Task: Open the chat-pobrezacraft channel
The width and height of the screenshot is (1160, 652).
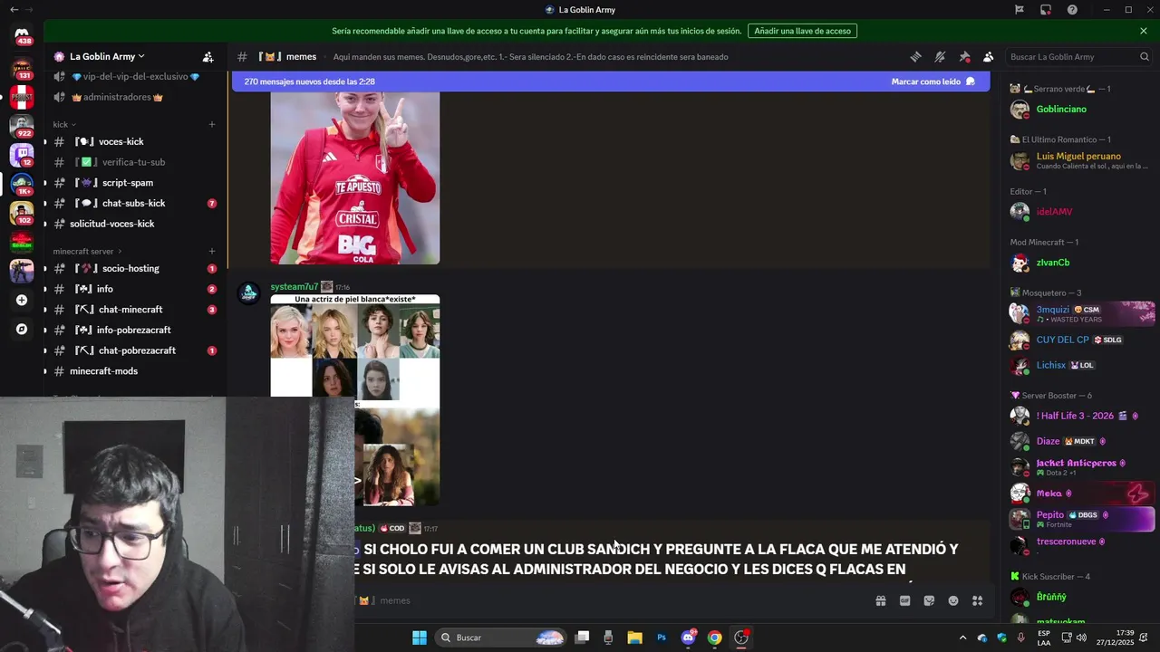Action: point(135,350)
